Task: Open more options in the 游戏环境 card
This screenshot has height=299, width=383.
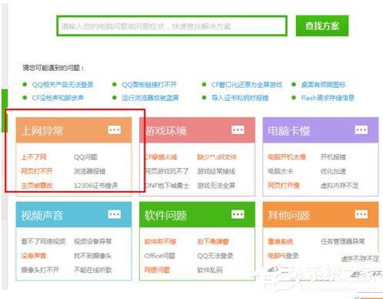Action: click(238, 129)
